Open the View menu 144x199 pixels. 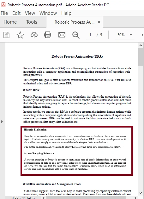point(30,13)
